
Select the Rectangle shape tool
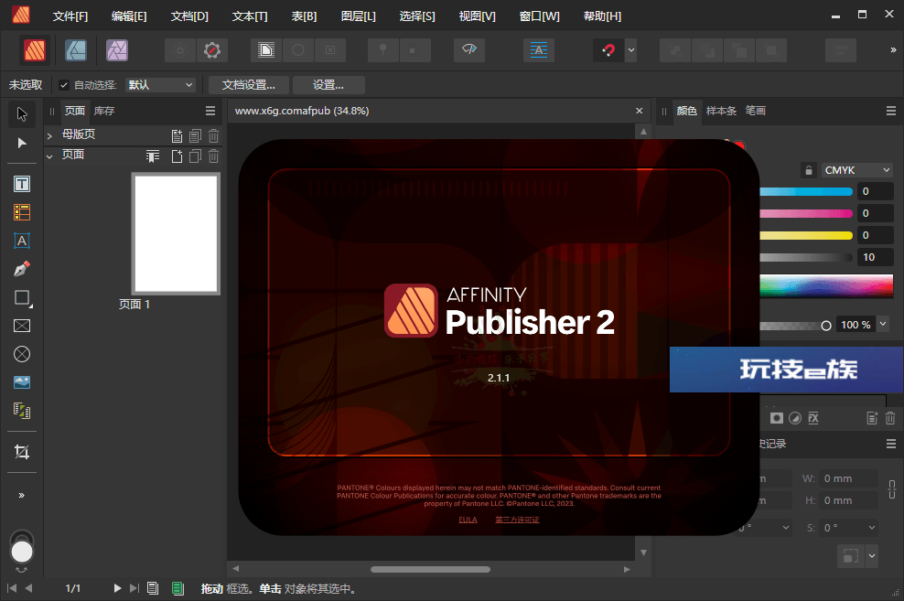pyautogui.click(x=22, y=298)
